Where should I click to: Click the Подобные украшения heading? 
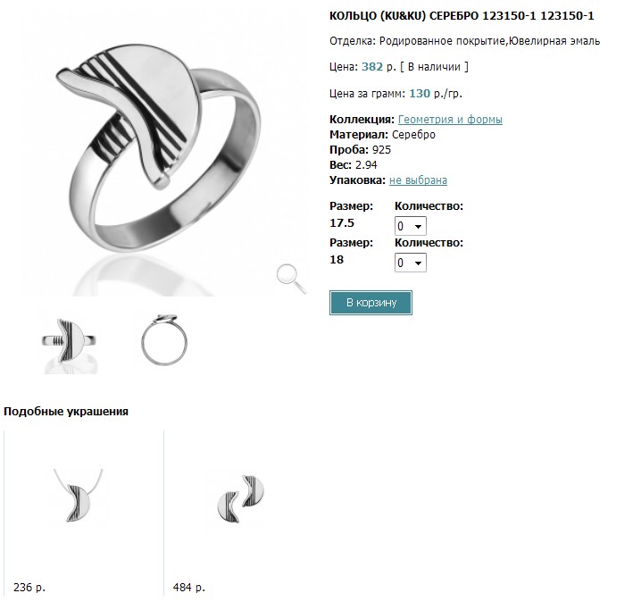click(x=66, y=412)
